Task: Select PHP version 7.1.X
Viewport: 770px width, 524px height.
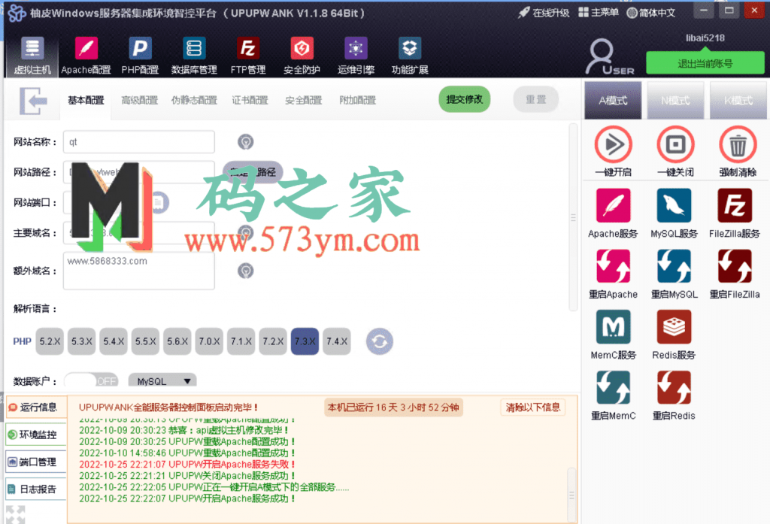Action: point(241,341)
